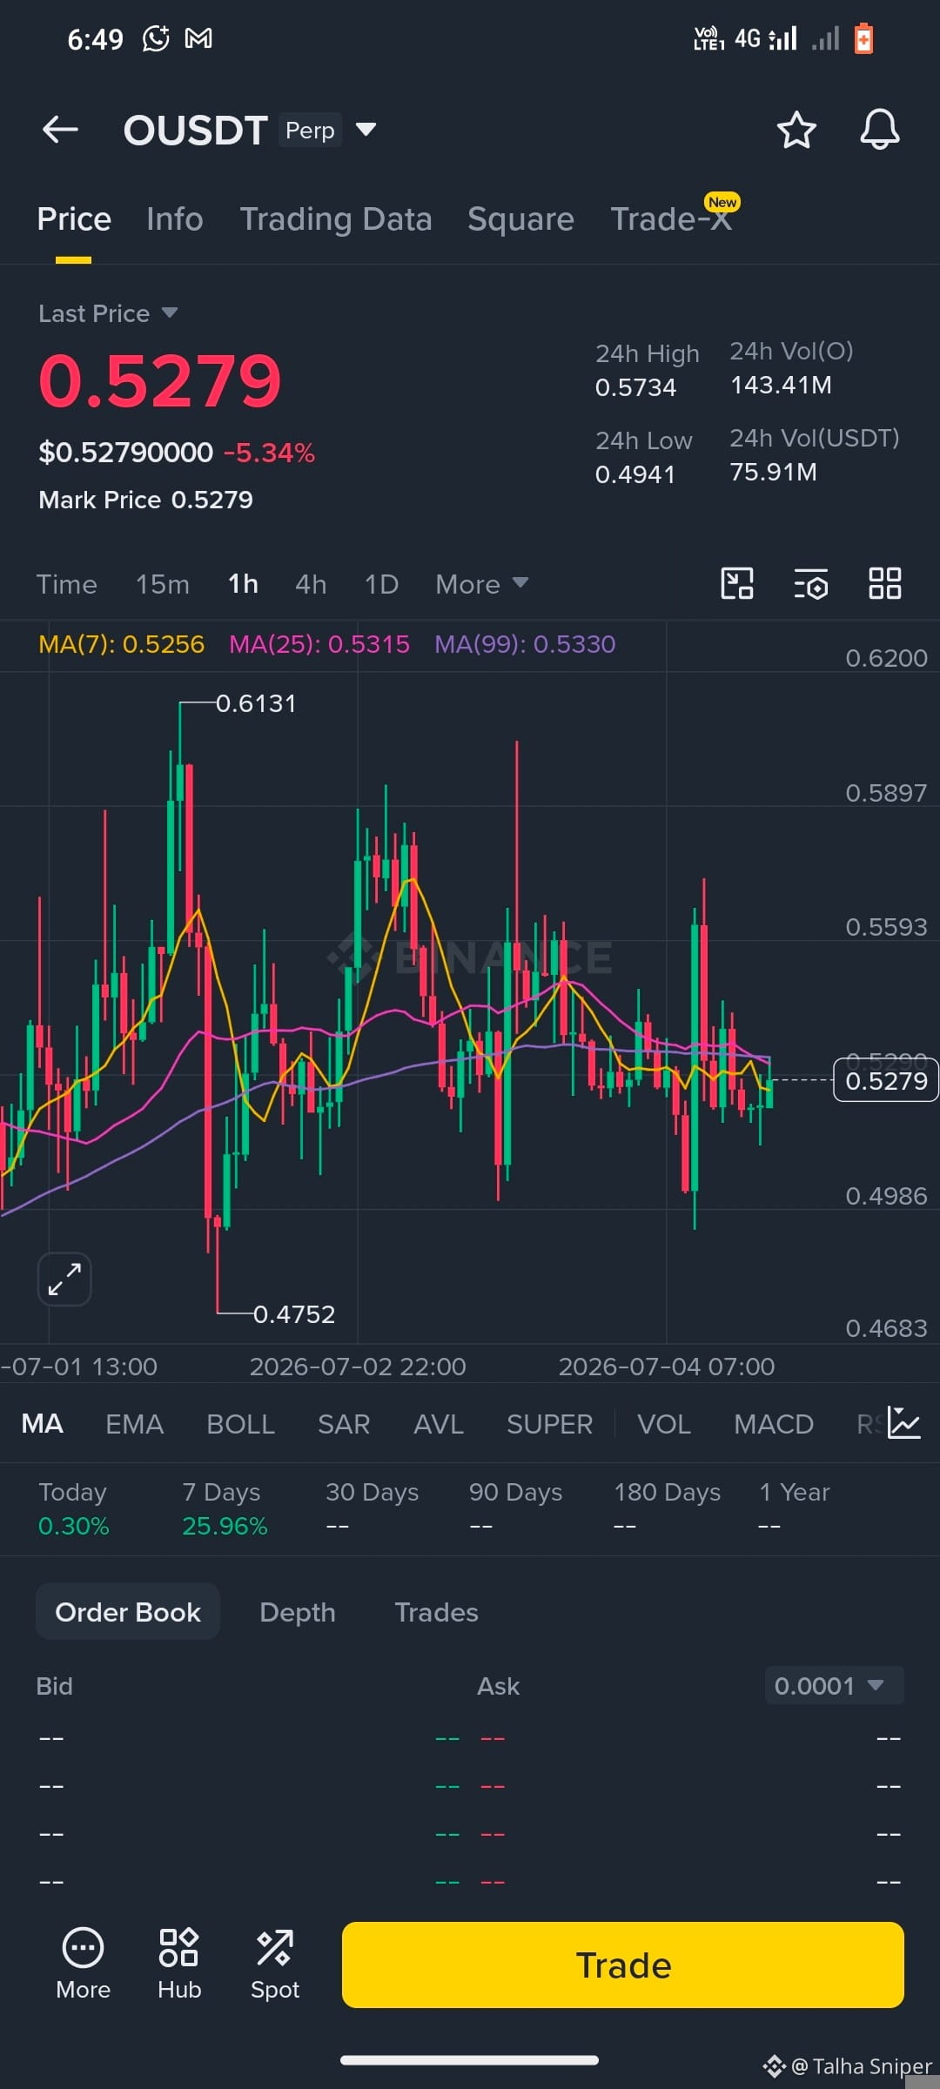Tap the Bid column header

pyautogui.click(x=54, y=1686)
